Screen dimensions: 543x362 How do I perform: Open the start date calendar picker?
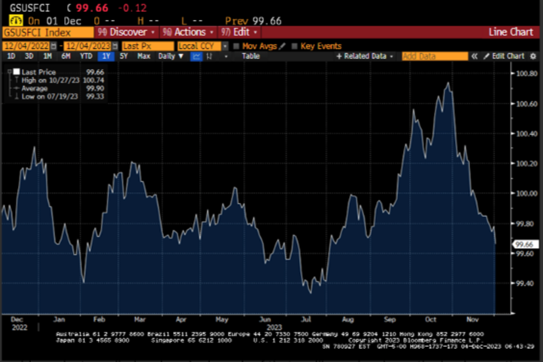54,46
